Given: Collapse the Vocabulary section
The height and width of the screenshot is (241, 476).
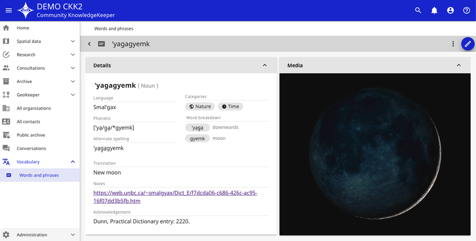Looking at the screenshot, I should 73,162.
